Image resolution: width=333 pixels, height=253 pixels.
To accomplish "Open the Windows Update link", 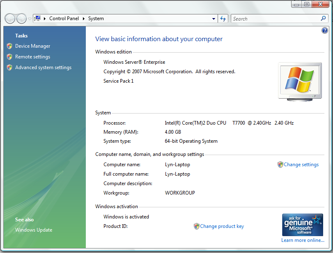I will pyautogui.click(x=34, y=230).
